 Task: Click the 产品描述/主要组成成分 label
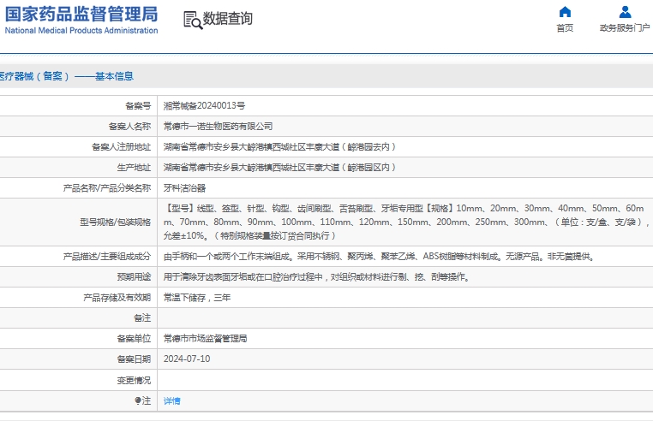(x=107, y=256)
